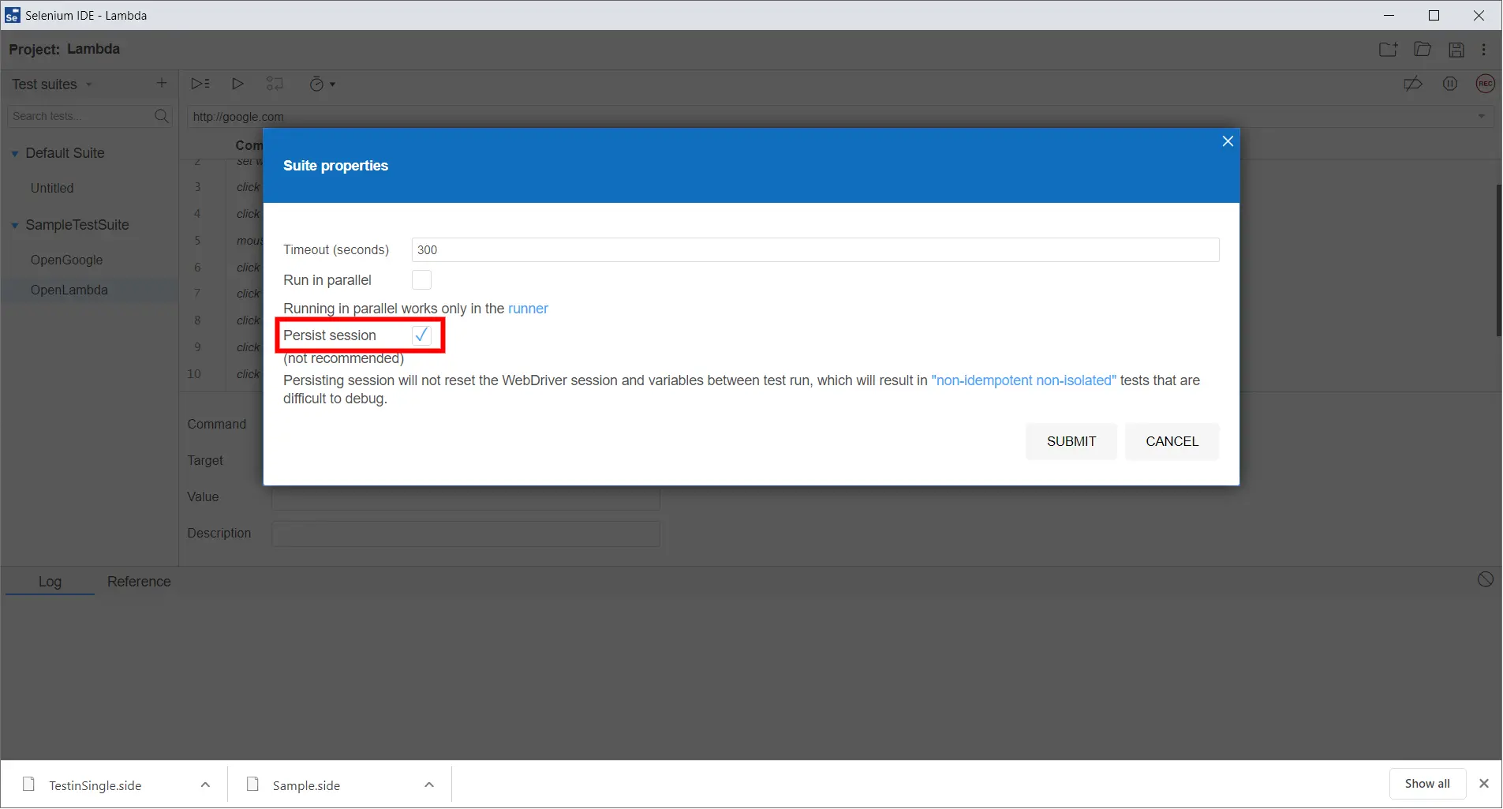Click the Timeout seconds input field
Image resolution: width=1503 pixels, height=809 pixels.
click(x=814, y=250)
